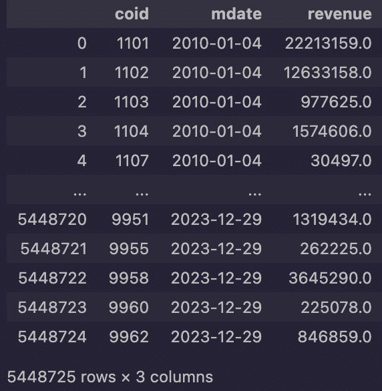Viewport: 382px width, 391px height.
Task: Select revenue value 846859.0
Action: click(335, 337)
